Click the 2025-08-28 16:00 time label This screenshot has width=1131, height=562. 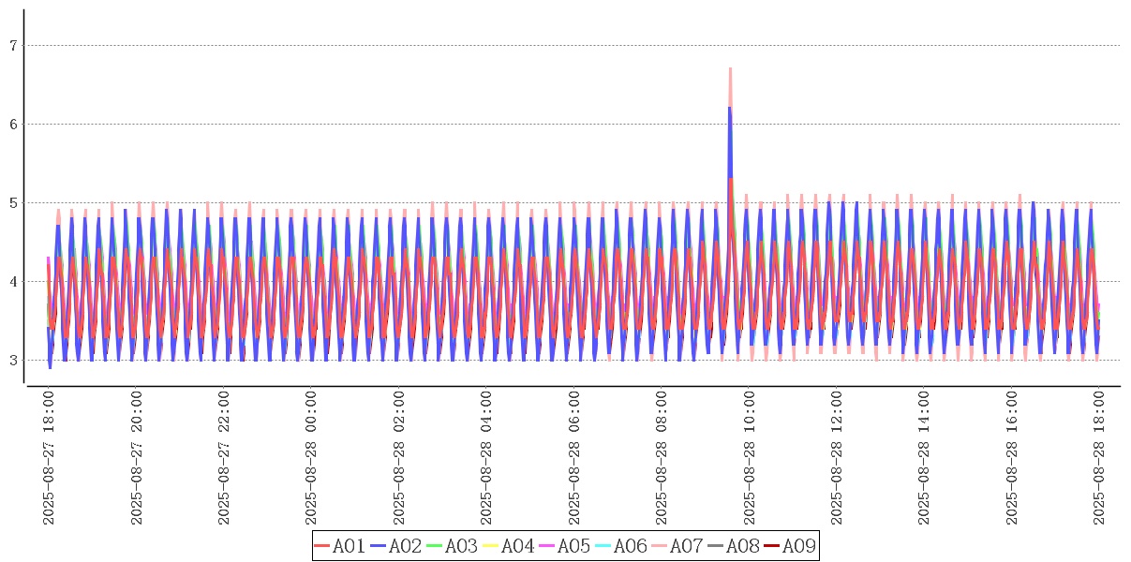(1012, 458)
